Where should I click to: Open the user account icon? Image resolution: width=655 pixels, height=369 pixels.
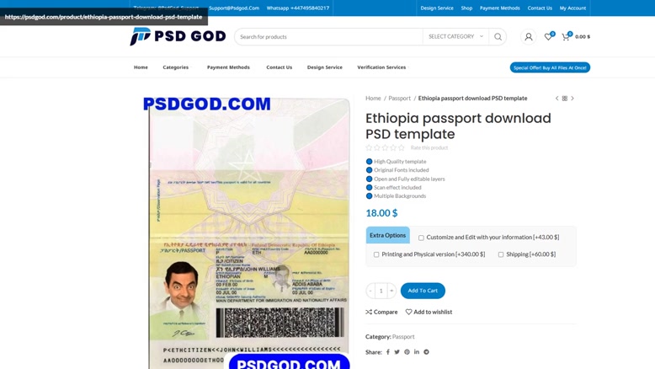(x=529, y=37)
